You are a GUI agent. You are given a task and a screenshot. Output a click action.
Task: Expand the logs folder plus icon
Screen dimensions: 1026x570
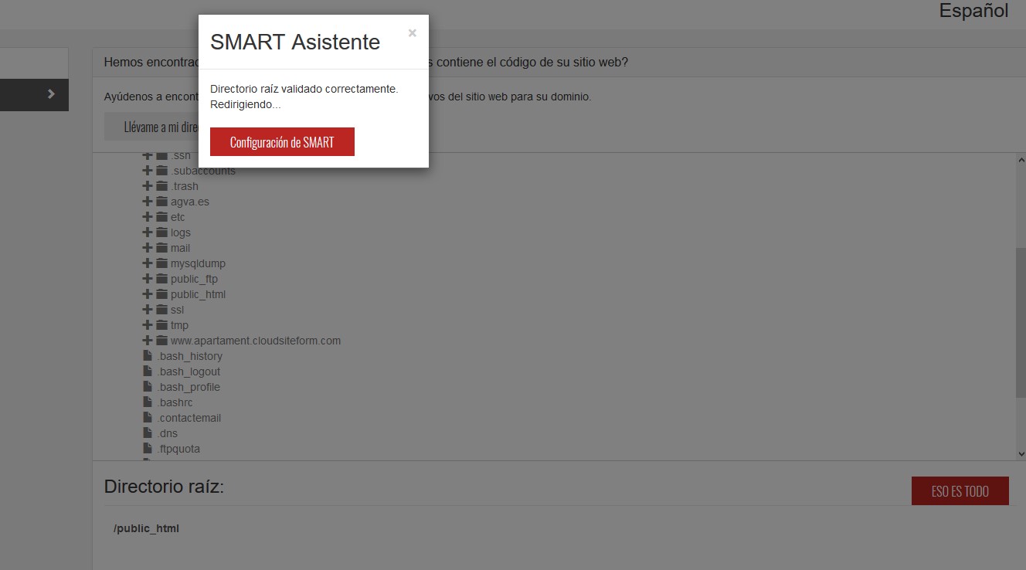pyautogui.click(x=148, y=232)
